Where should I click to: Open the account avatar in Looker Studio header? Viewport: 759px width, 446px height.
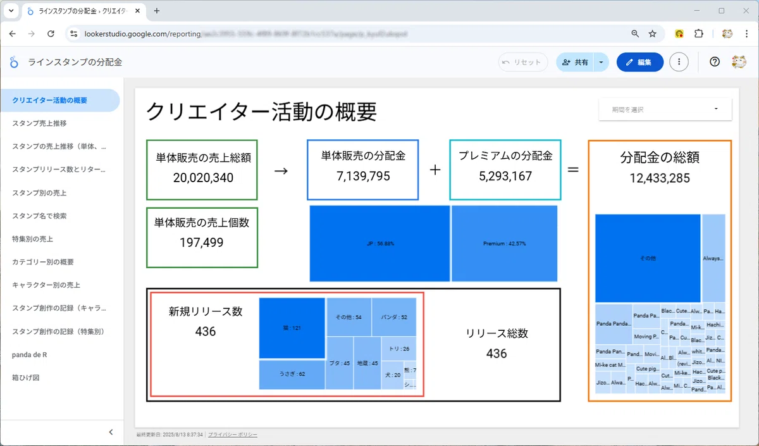tap(738, 62)
